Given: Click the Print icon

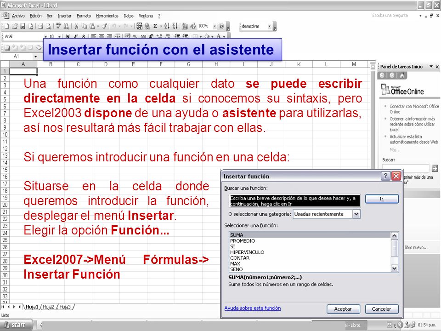Looking at the screenshot, I should [x=40, y=26].
